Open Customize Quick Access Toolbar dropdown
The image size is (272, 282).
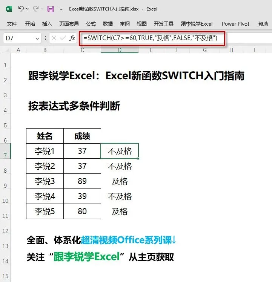click(61, 9)
